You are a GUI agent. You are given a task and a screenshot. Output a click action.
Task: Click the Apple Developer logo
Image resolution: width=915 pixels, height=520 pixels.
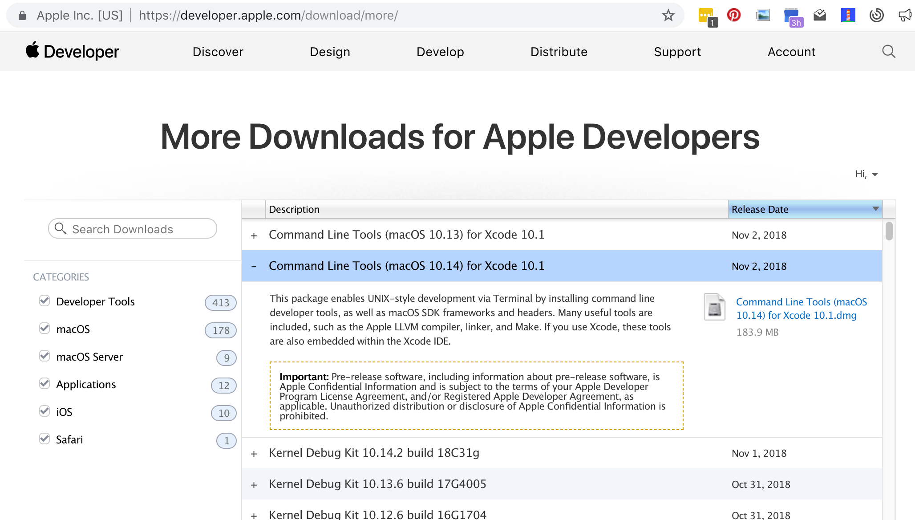73,52
